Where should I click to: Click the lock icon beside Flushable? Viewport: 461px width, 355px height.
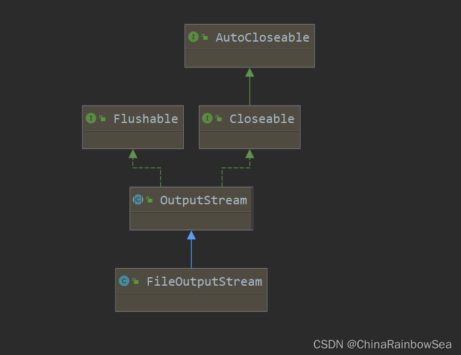(103, 119)
